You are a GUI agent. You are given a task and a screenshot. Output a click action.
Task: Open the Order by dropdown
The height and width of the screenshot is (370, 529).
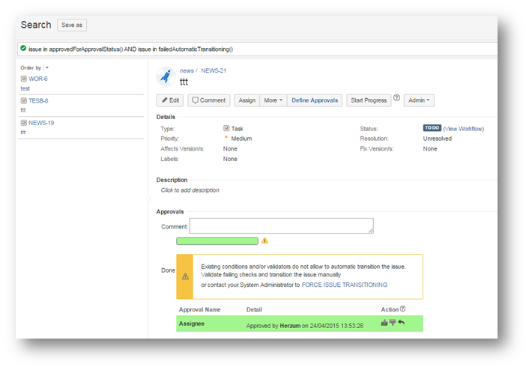47,67
